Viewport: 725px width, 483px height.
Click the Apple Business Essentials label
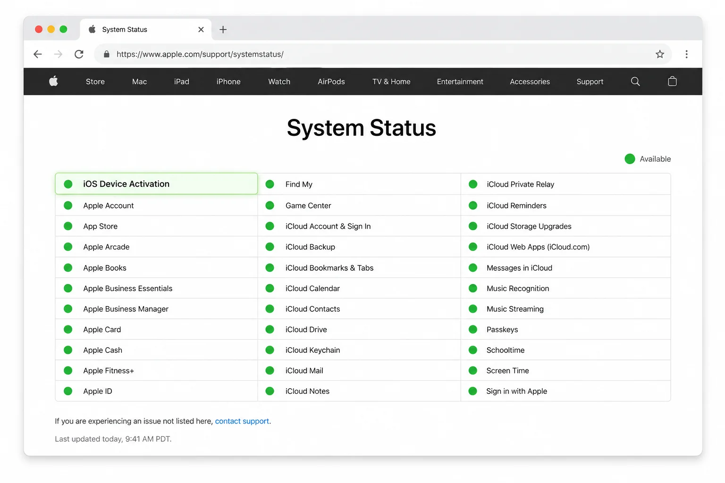pyautogui.click(x=128, y=288)
